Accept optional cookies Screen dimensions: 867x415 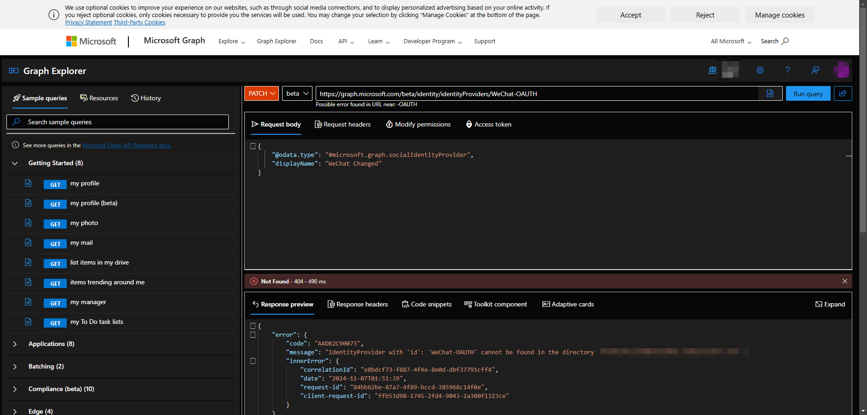click(x=630, y=15)
